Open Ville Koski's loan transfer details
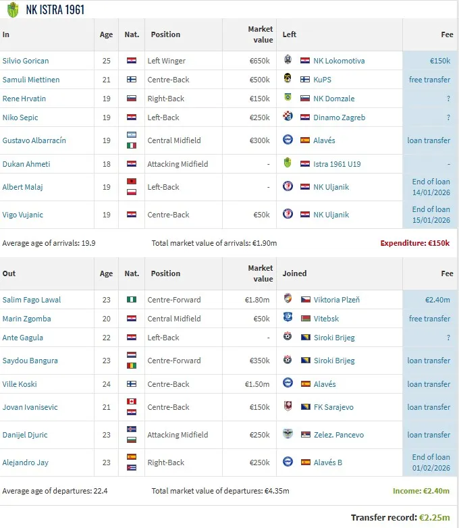The width and height of the screenshot is (459, 528). [x=429, y=384]
